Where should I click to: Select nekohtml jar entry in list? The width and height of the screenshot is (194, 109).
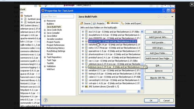pyautogui.click(x=114, y=45)
